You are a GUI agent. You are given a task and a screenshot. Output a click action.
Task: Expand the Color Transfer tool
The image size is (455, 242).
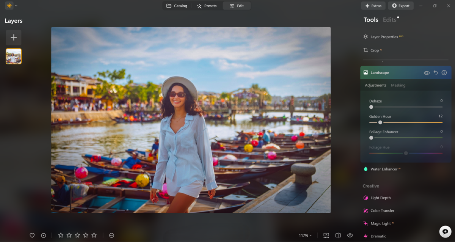click(x=382, y=211)
